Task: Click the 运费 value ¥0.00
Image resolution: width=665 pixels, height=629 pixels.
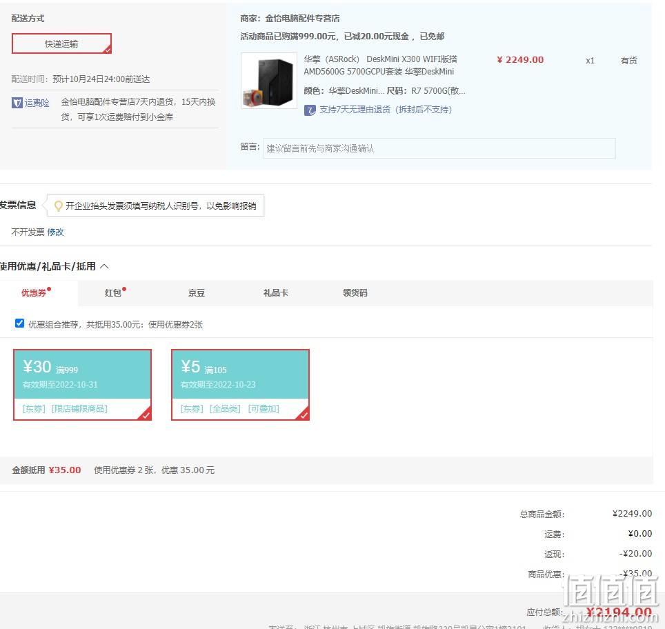Action: [640, 534]
